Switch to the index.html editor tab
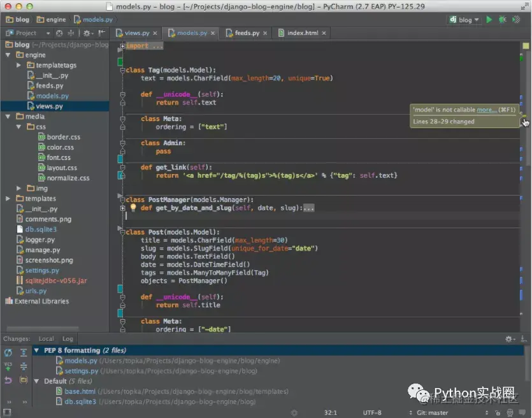532x418 pixels. click(x=303, y=33)
